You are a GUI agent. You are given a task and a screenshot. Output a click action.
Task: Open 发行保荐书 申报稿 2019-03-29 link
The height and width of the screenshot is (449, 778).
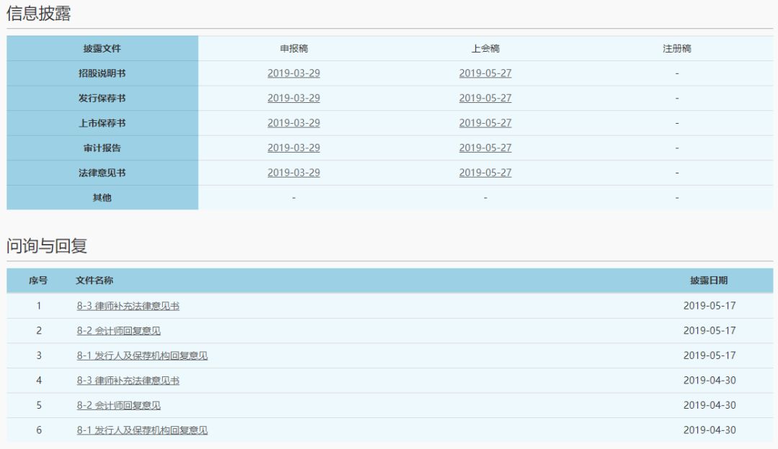pyautogui.click(x=294, y=98)
